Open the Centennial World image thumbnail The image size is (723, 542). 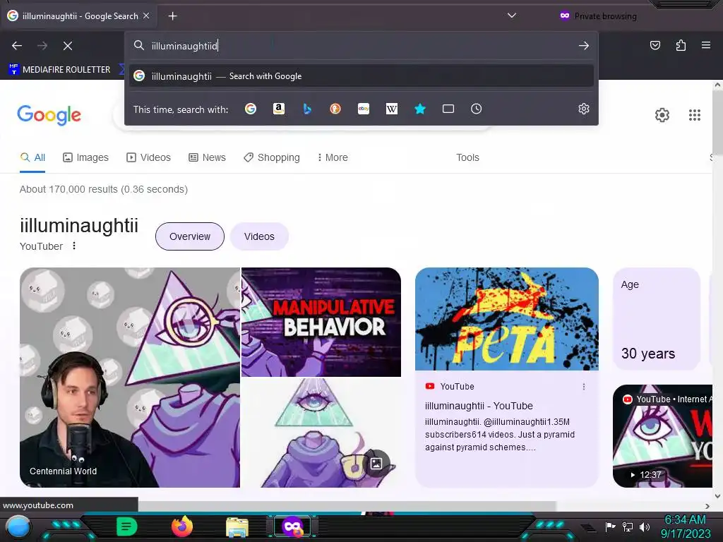tap(130, 378)
